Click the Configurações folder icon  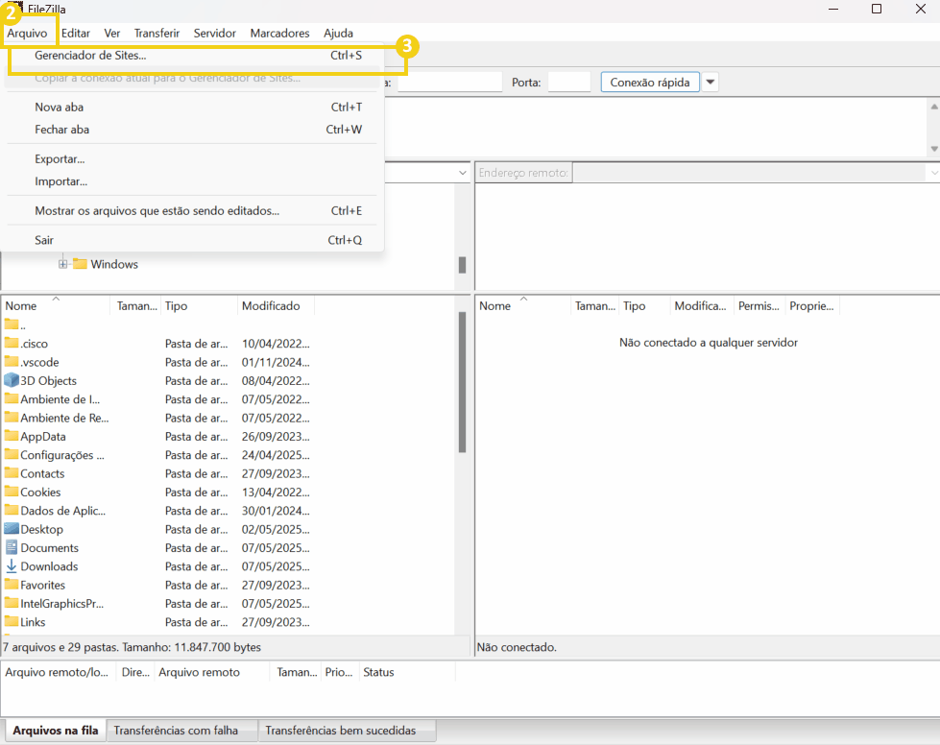(x=12, y=454)
